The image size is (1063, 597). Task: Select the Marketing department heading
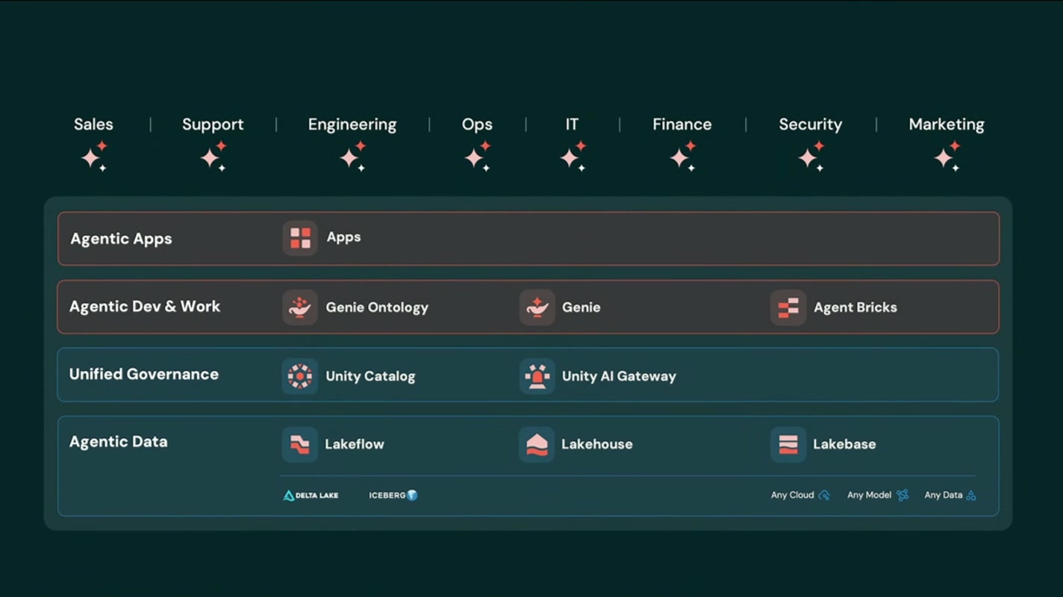[x=947, y=125]
